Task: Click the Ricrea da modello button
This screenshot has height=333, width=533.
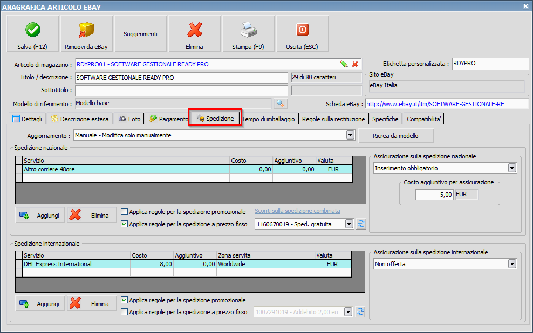Action: [396, 136]
